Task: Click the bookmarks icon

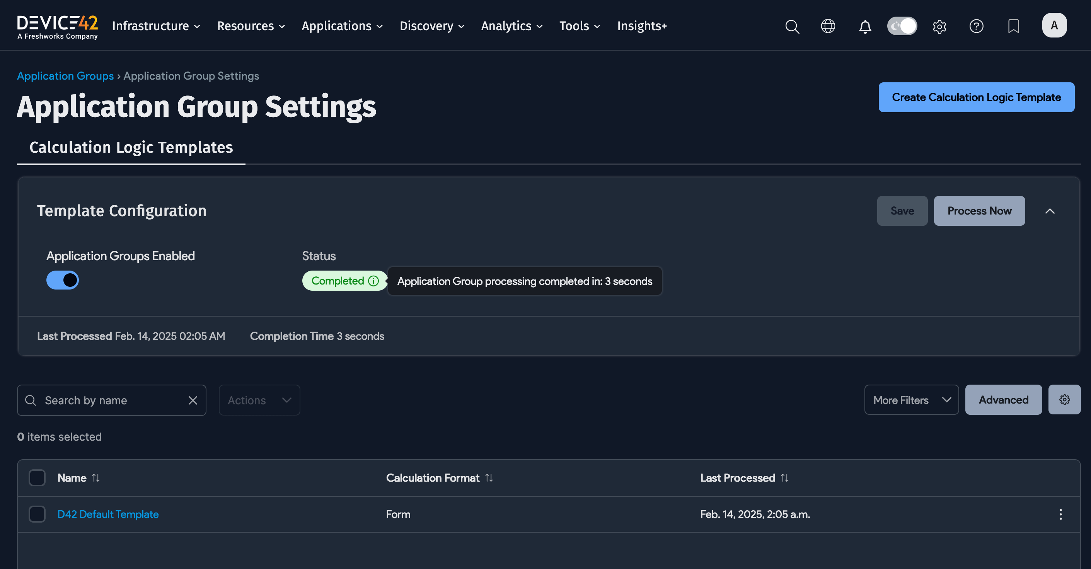Action: coord(1013,26)
